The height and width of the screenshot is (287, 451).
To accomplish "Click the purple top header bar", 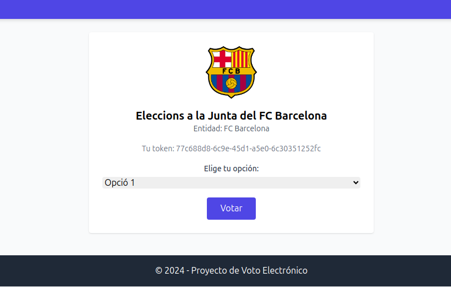I will pyautogui.click(x=226, y=9).
